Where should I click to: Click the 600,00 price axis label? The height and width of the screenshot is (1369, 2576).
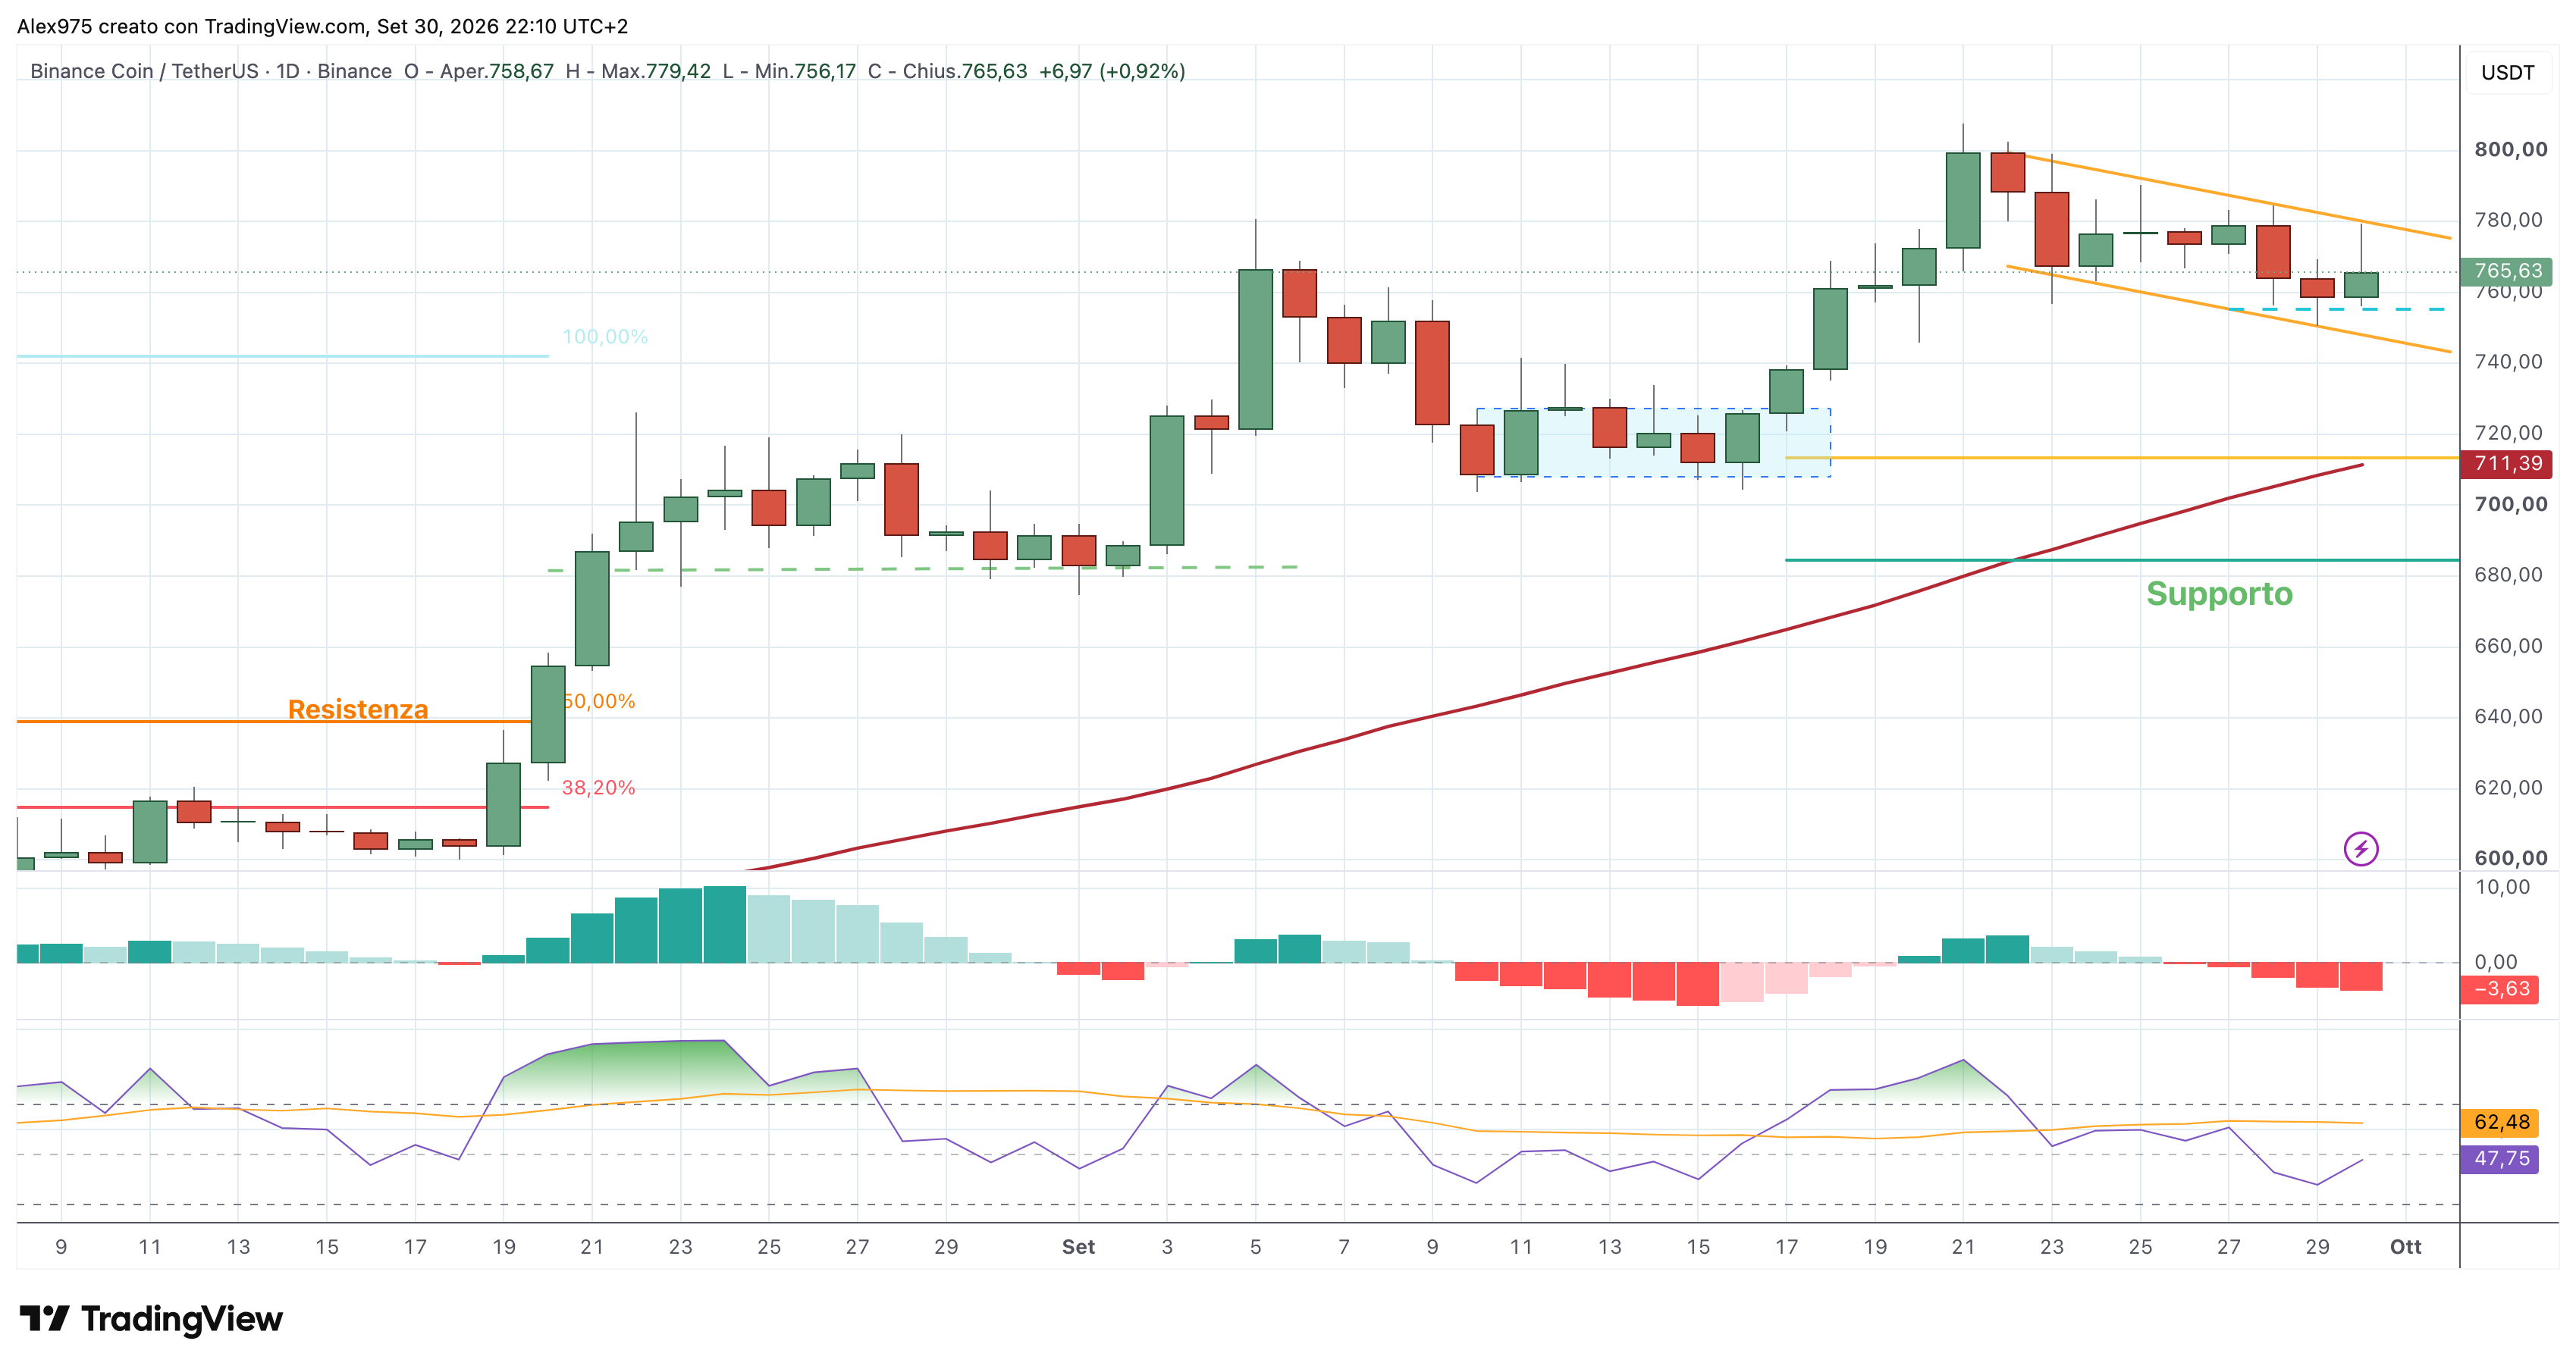coord(2511,858)
